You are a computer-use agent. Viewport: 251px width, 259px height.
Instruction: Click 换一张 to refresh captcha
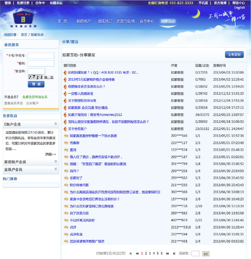pyautogui.click(x=49, y=77)
